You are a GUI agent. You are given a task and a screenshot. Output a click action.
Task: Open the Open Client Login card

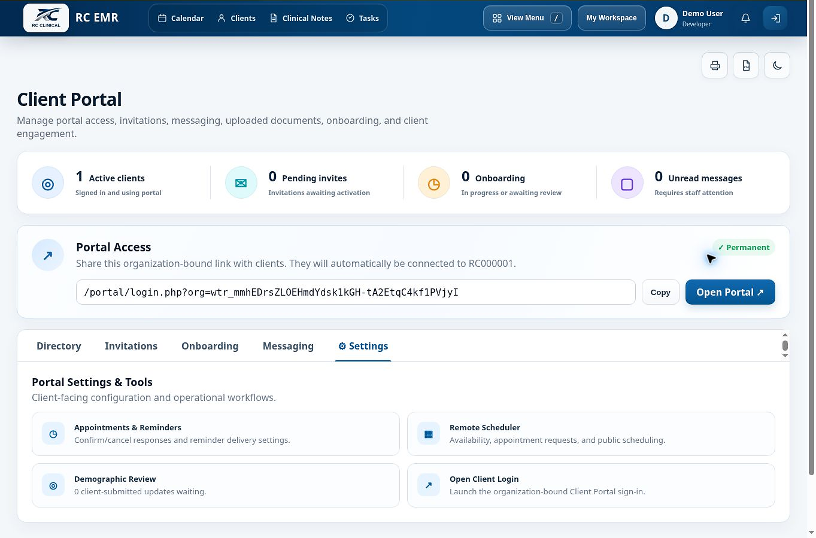[591, 485]
